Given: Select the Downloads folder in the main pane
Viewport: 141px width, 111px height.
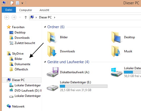Looking at the screenshot, I should (x=52, y=51).
